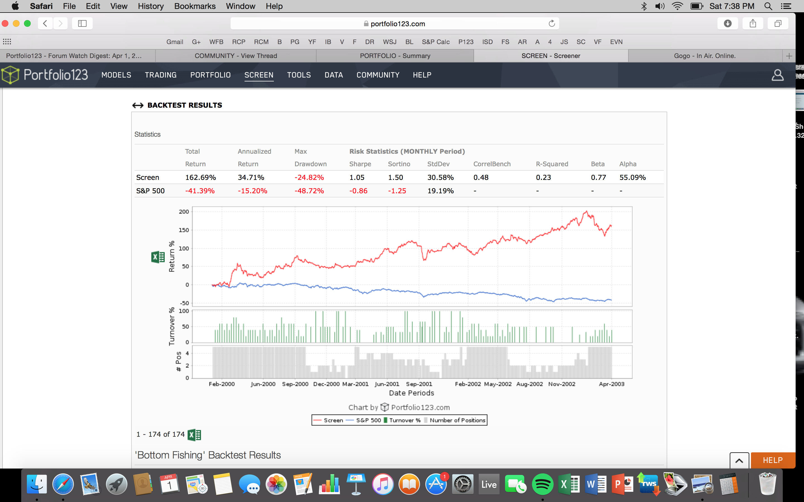Open the S&P Calc bookmark
Image resolution: width=804 pixels, height=502 pixels.
click(435, 42)
